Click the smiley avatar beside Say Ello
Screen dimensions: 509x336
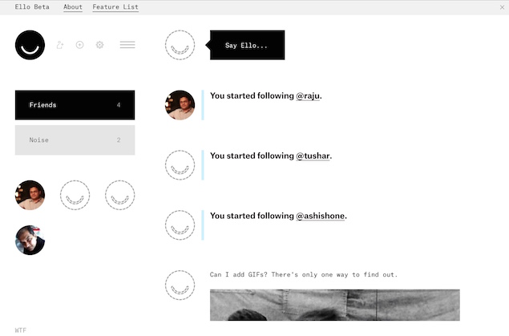tap(180, 45)
